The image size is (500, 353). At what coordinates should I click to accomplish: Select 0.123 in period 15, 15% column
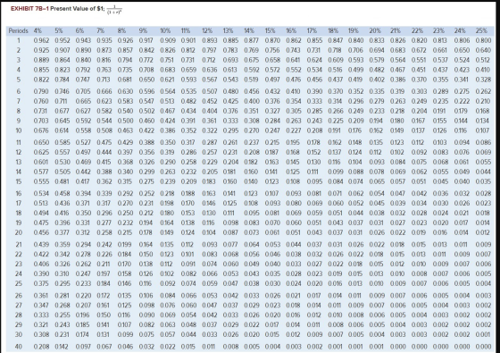coord(271,181)
